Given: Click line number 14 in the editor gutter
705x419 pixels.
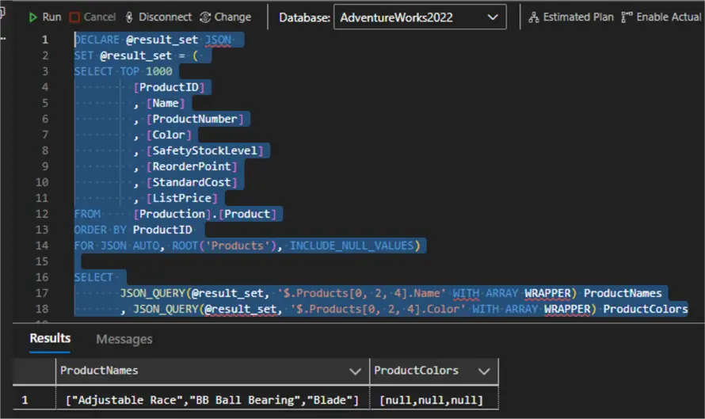Looking at the screenshot, I should coord(42,246).
